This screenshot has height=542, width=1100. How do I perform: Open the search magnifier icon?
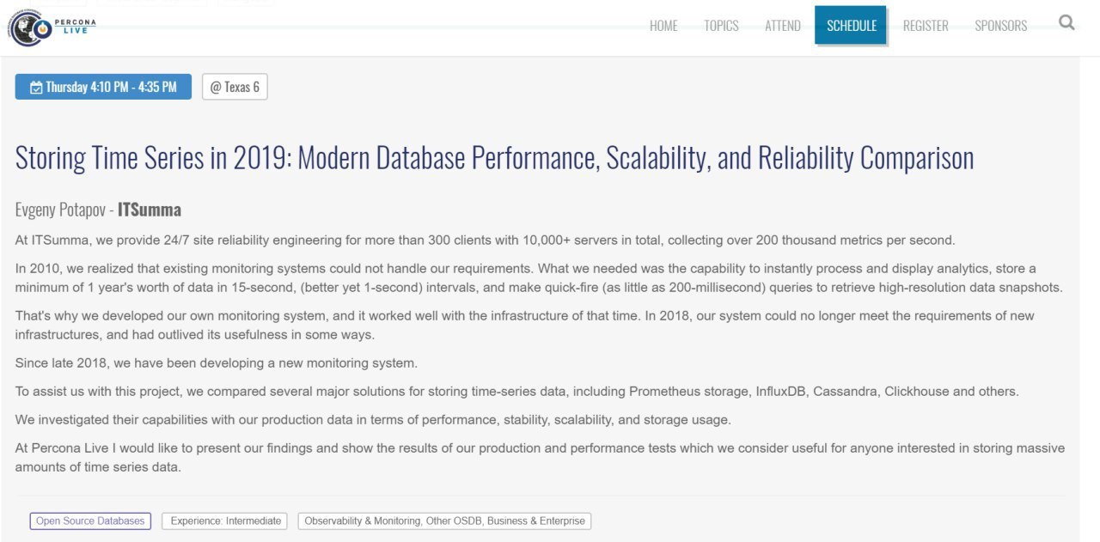point(1066,23)
